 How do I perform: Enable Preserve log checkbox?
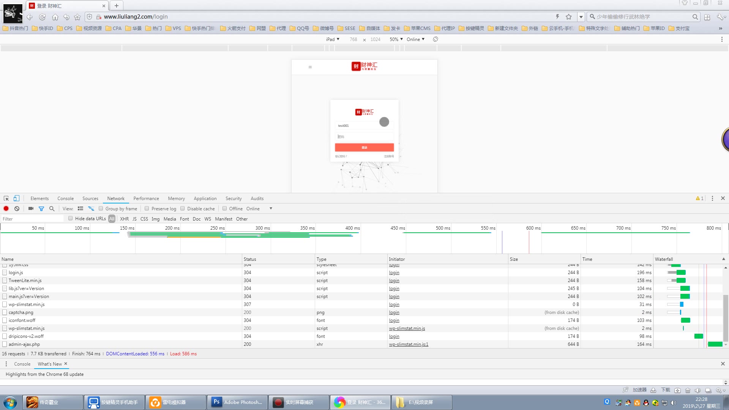(147, 208)
